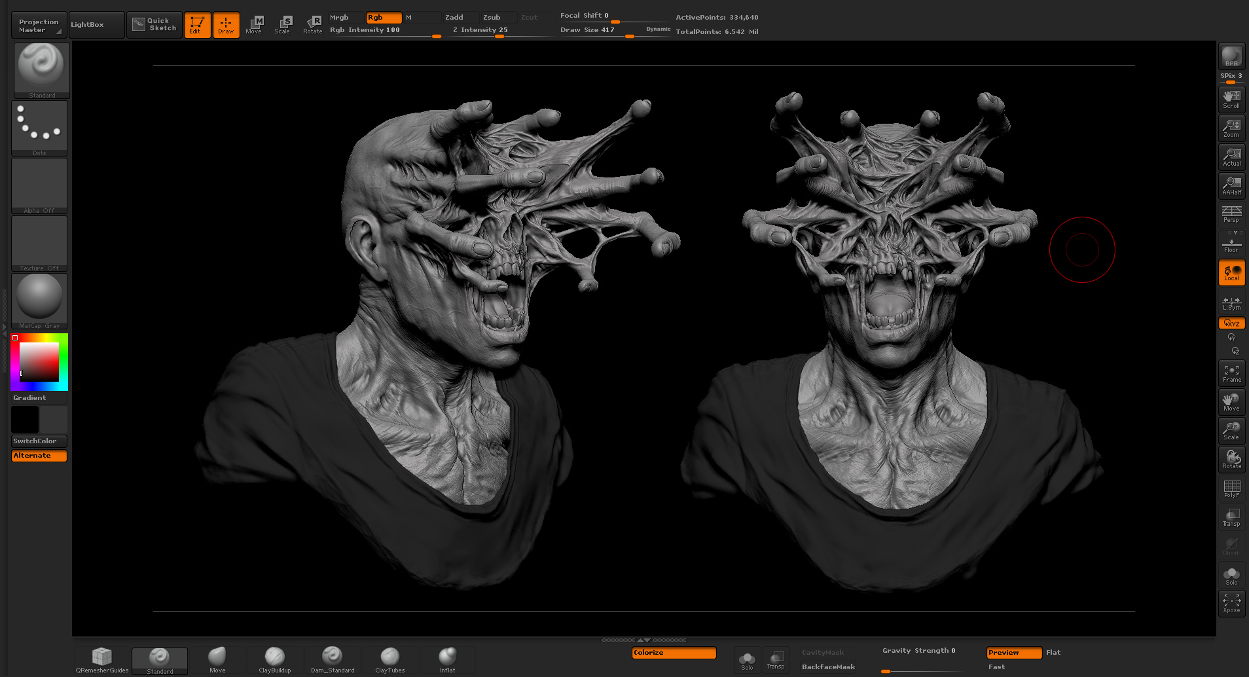
Task: Open Alpha Off selector
Action: pos(39,185)
